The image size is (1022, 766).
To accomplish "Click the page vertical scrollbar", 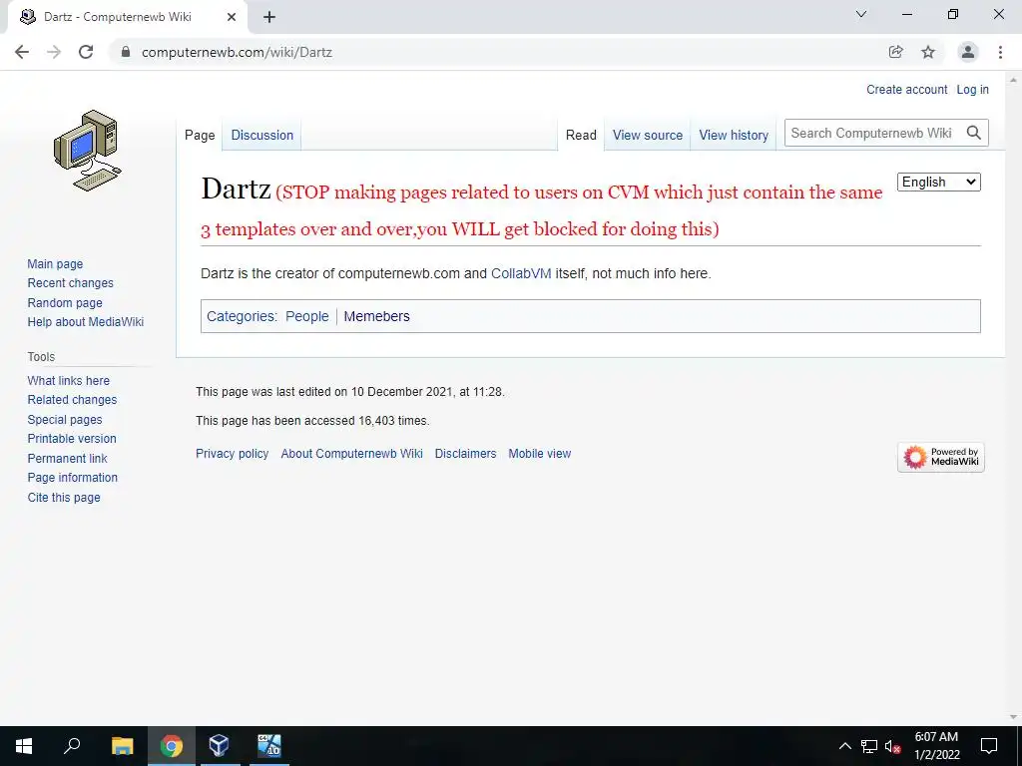I will (1014, 397).
